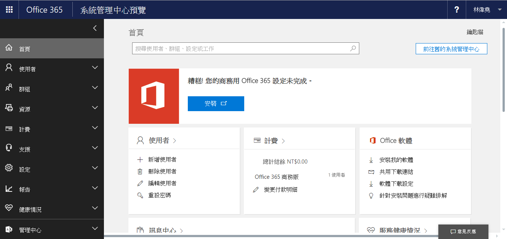
Task: Click the 資源 printer icon in sidebar
Action: 9,108
